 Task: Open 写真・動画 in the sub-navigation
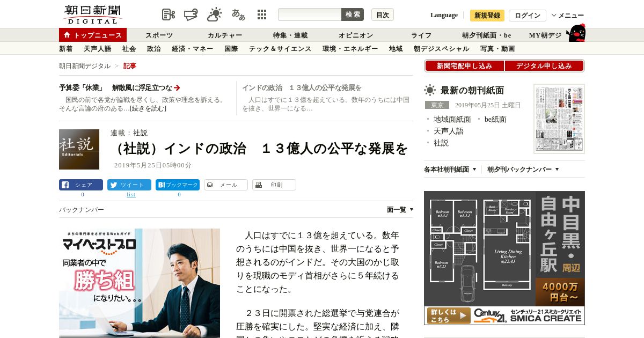point(497,49)
